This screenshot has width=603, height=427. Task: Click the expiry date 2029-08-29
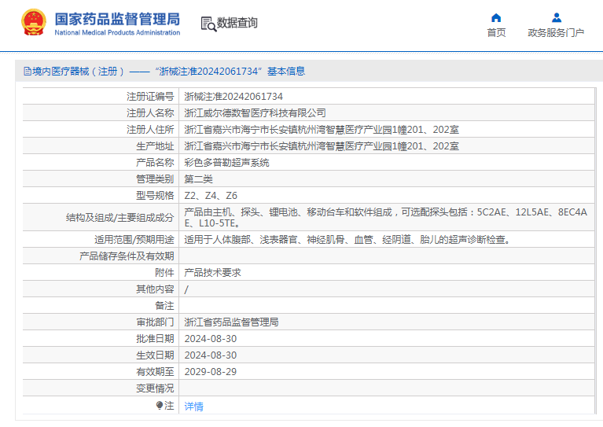pos(210,371)
